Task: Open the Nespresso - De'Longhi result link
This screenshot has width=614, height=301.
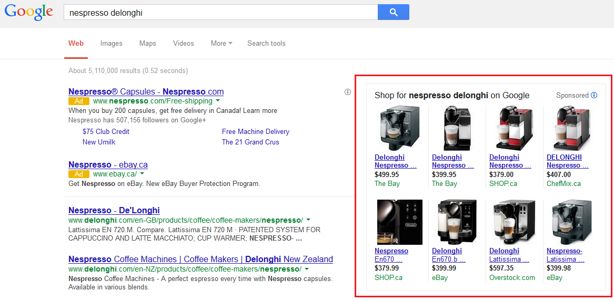Action: coord(114,211)
